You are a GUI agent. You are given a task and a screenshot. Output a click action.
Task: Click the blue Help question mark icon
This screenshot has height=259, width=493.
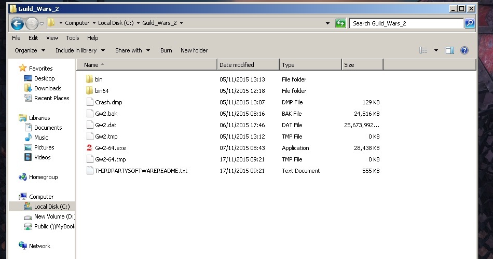[464, 50]
